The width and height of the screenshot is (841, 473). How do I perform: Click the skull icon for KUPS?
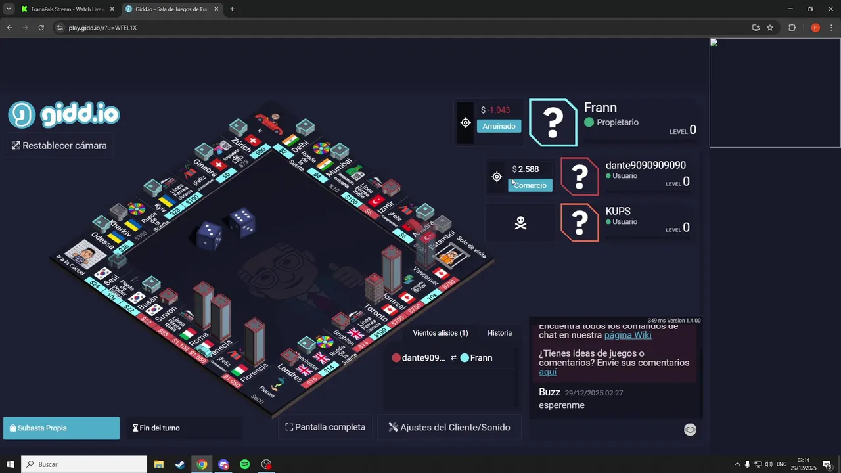tap(520, 223)
